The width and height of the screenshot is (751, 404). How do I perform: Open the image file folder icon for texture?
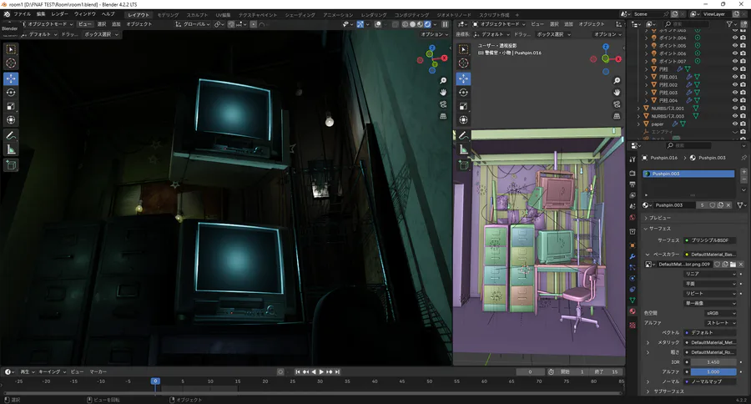click(x=733, y=265)
